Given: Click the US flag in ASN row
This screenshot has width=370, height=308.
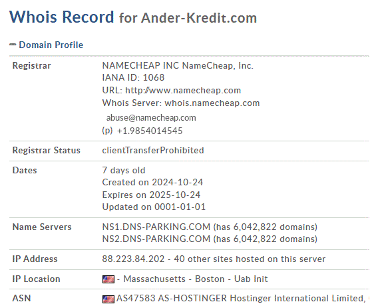Looking at the screenshot, I should pos(108,299).
